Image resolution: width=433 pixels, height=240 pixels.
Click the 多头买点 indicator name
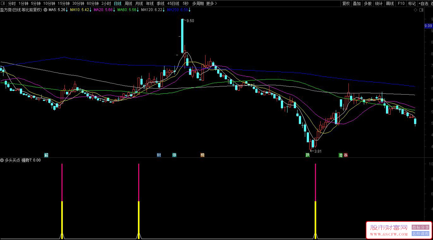12,160
